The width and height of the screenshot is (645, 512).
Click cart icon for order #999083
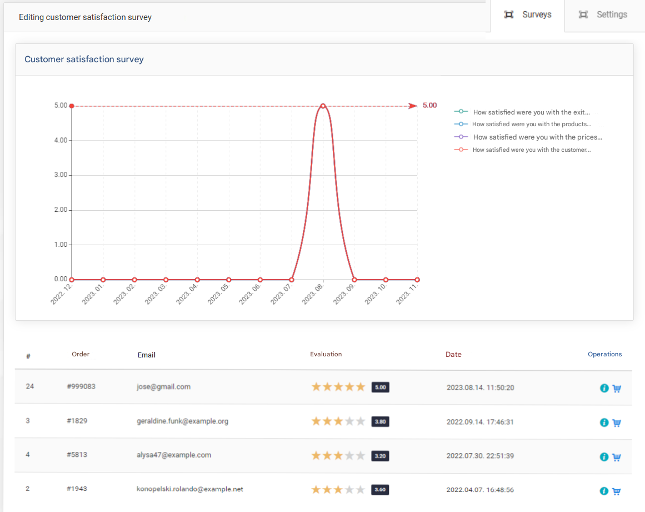coord(617,388)
